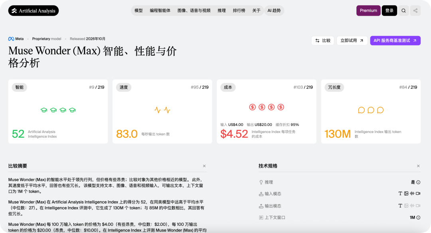This screenshot has height=233, width=431.
Task: Click the 立即试用 button
Action: (352, 41)
